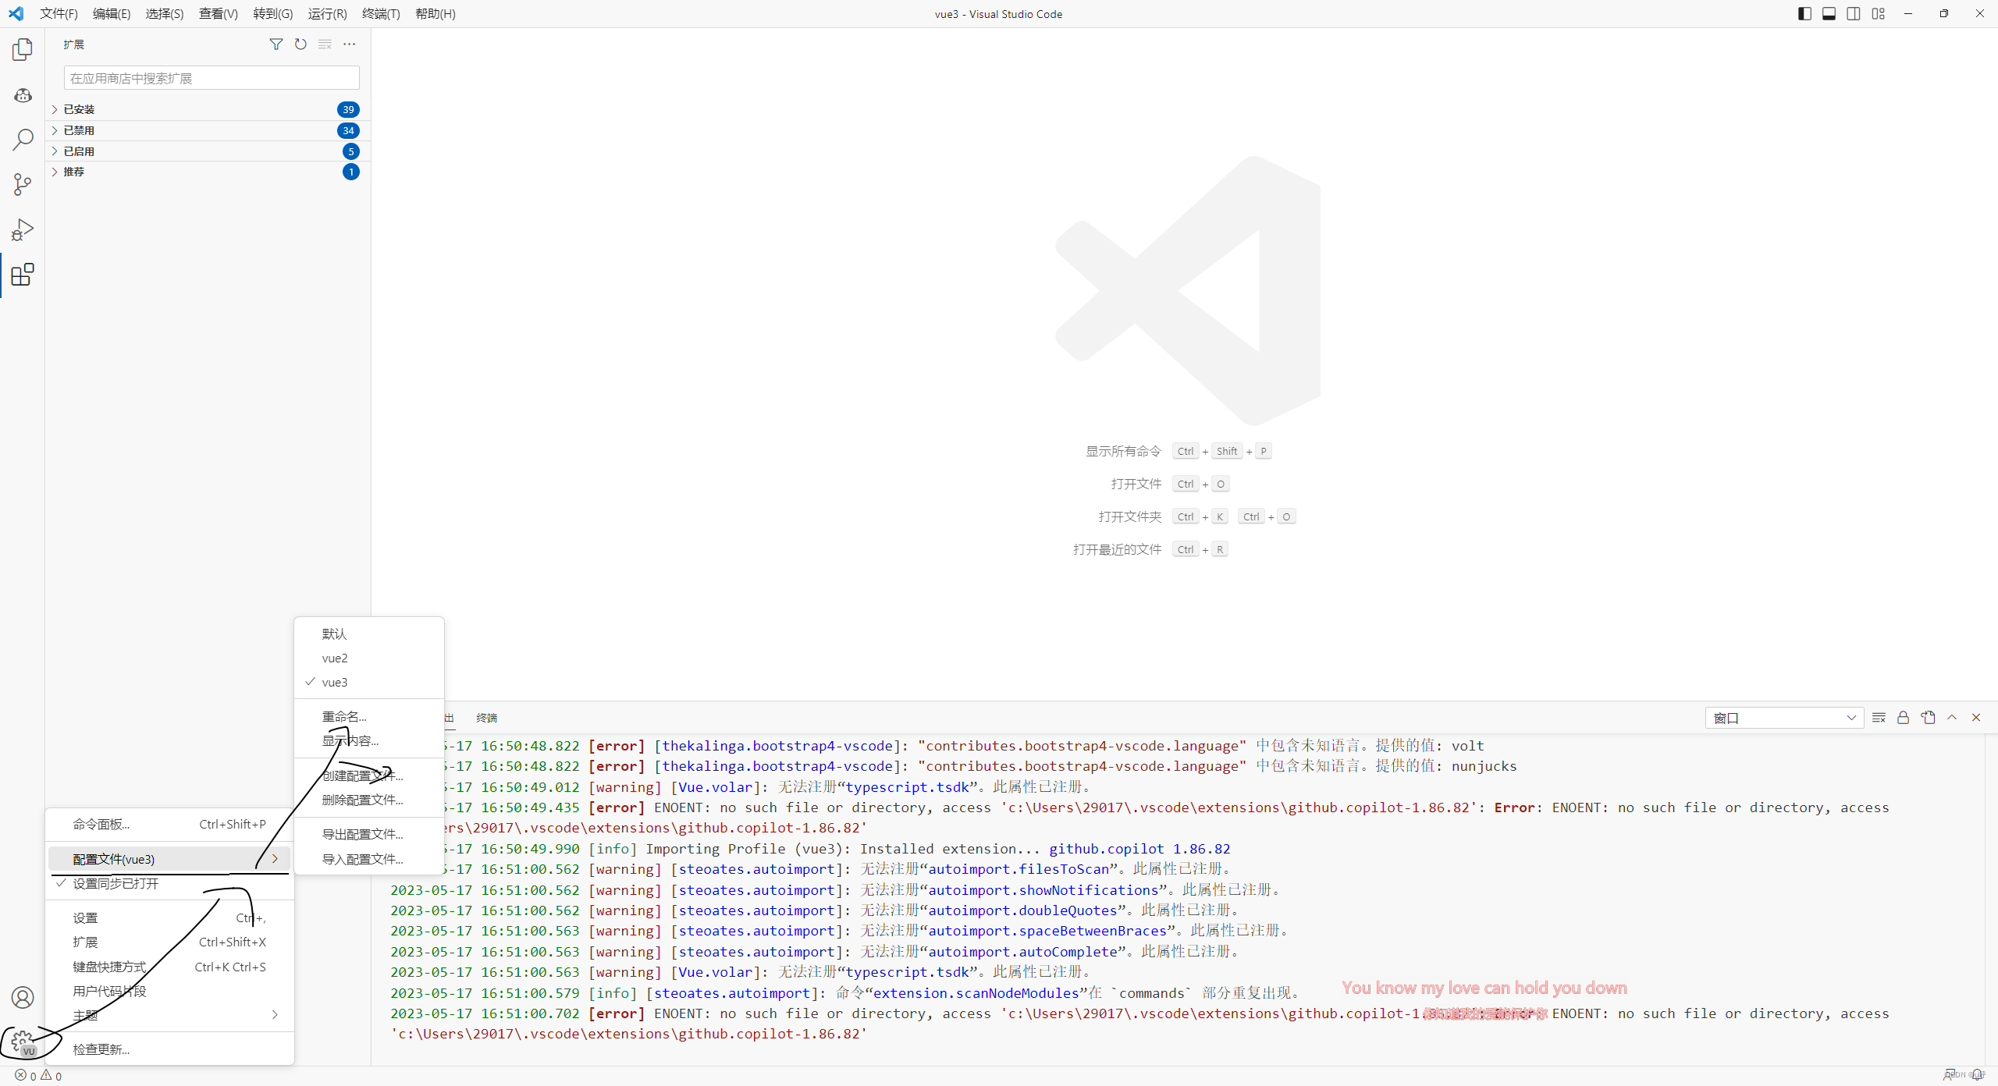Click the filter extensions funnel icon
This screenshot has height=1086, width=1998.
[276, 44]
